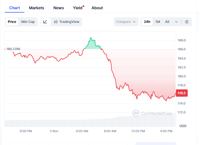Expand more time range options chevron
200x145 pixels.
[176, 22]
